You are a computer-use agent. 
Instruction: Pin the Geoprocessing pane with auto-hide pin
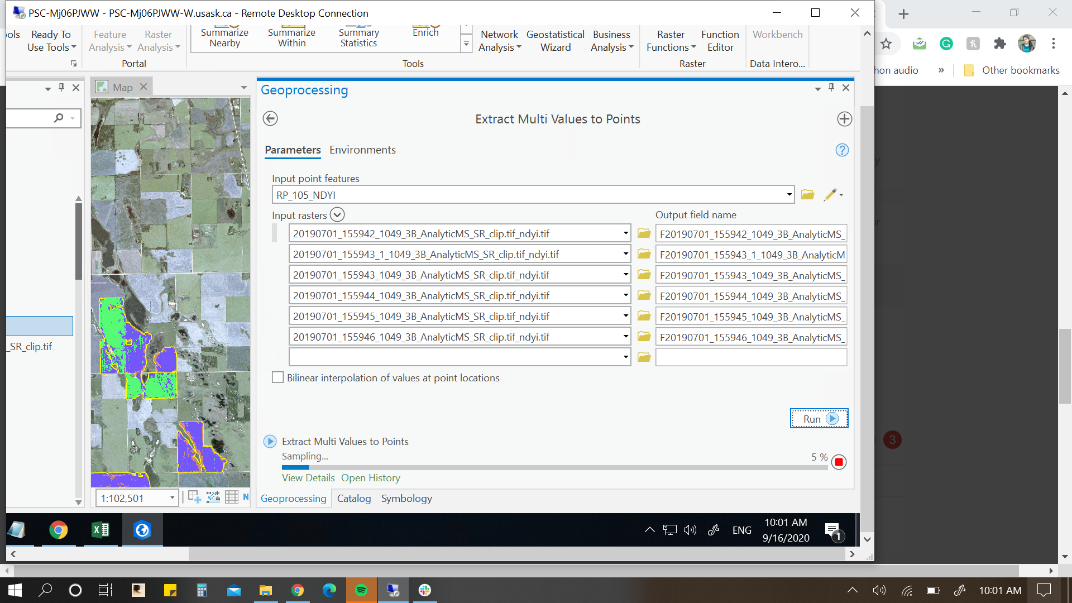831,88
